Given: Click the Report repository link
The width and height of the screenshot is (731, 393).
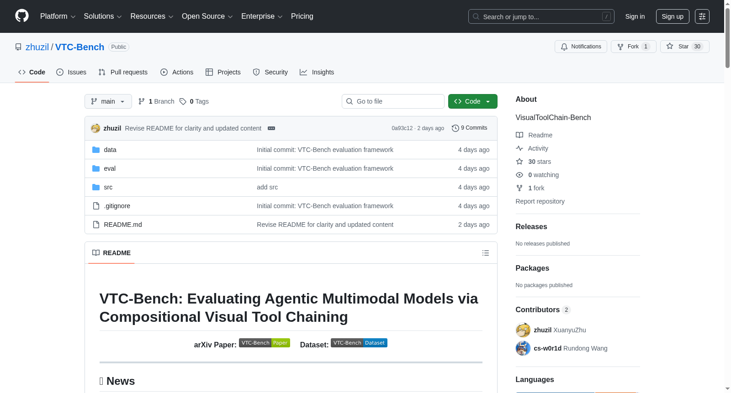Looking at the screenshot, I should click(x=540, y=201).
